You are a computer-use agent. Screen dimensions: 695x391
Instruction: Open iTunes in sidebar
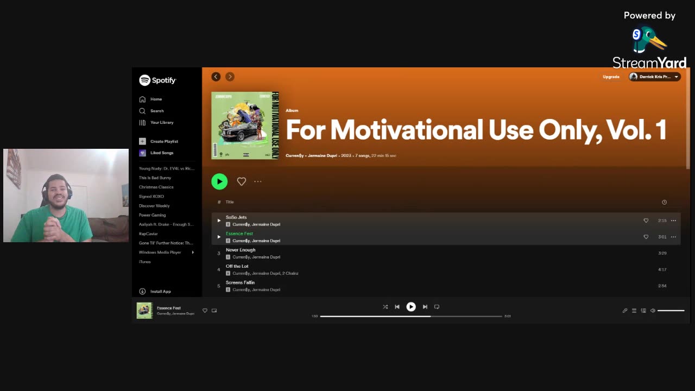coord(144,262)
